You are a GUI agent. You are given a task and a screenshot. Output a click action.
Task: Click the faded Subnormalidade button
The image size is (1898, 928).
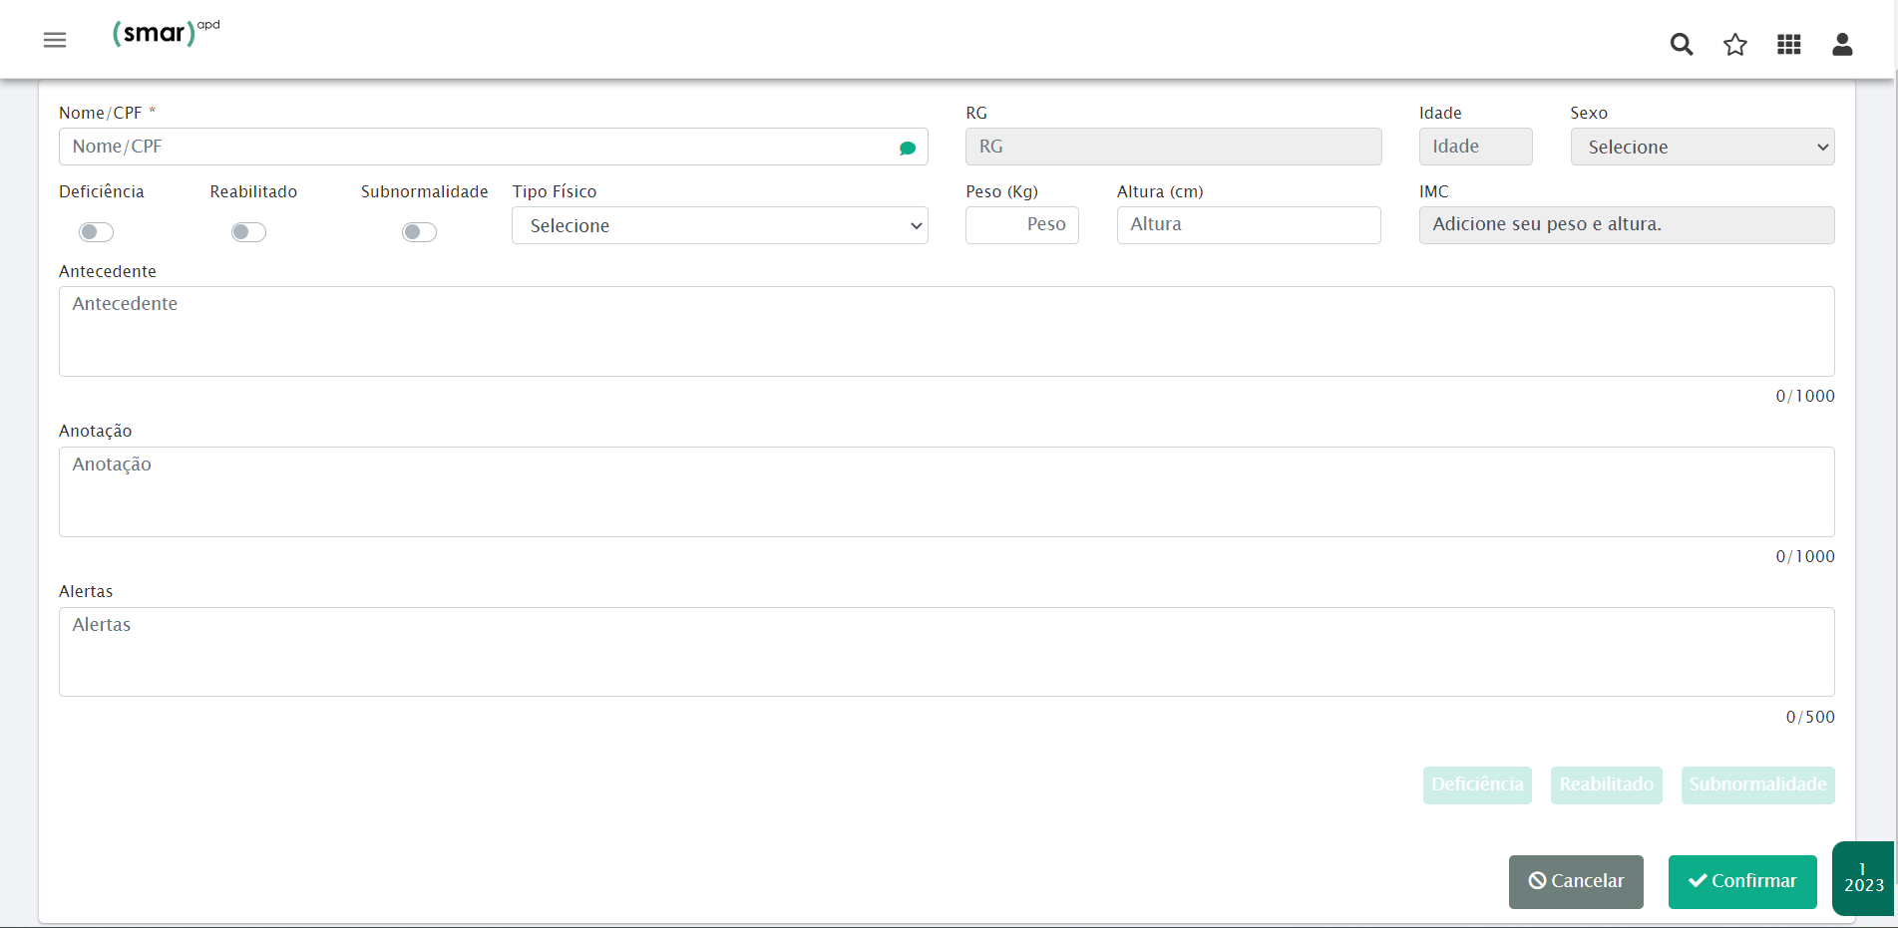[1757, 784]
